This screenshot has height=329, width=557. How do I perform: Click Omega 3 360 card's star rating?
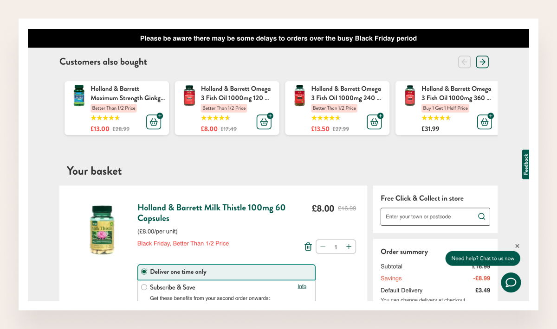coord(436,118)
